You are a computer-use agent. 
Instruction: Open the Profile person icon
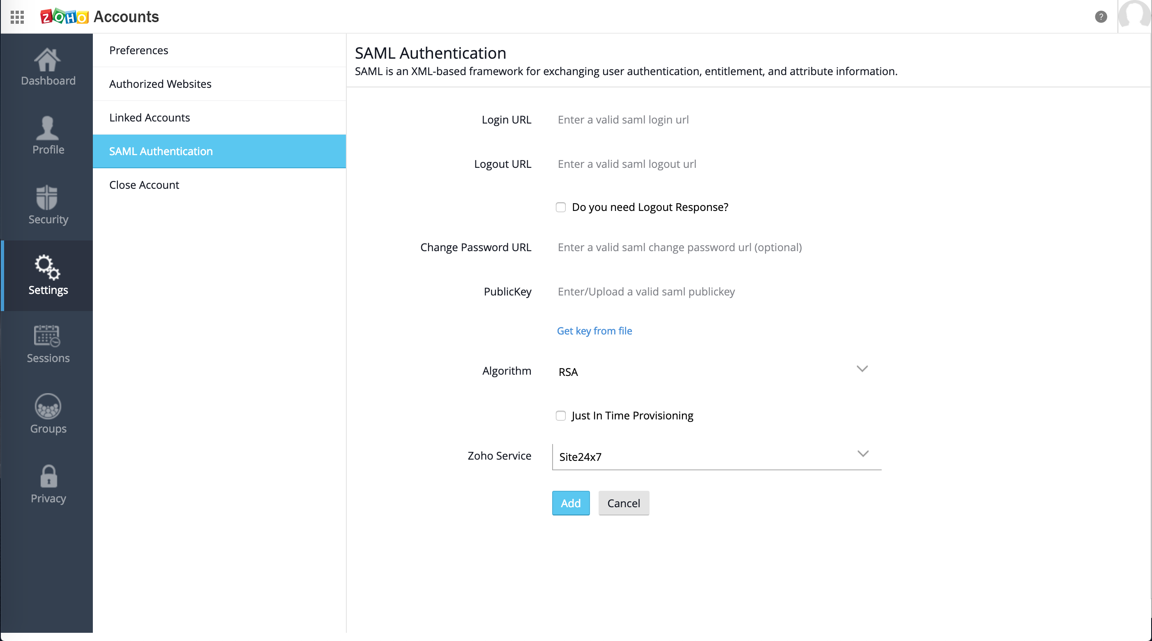(47, 128)
